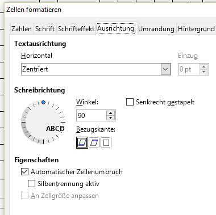The width and height of the screenshot is (216, 215).
Task: Enable Senkrecht gestapelt checkbox
Action: [130, 102]
